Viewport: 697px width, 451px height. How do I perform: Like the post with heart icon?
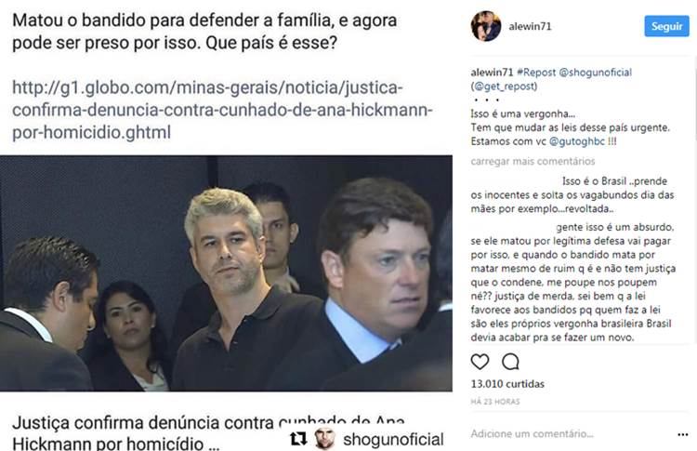pos(480,362)
